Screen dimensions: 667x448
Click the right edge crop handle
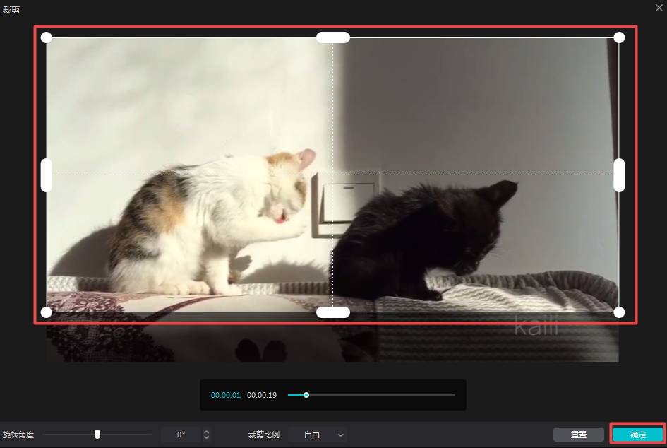click(619, 175)
